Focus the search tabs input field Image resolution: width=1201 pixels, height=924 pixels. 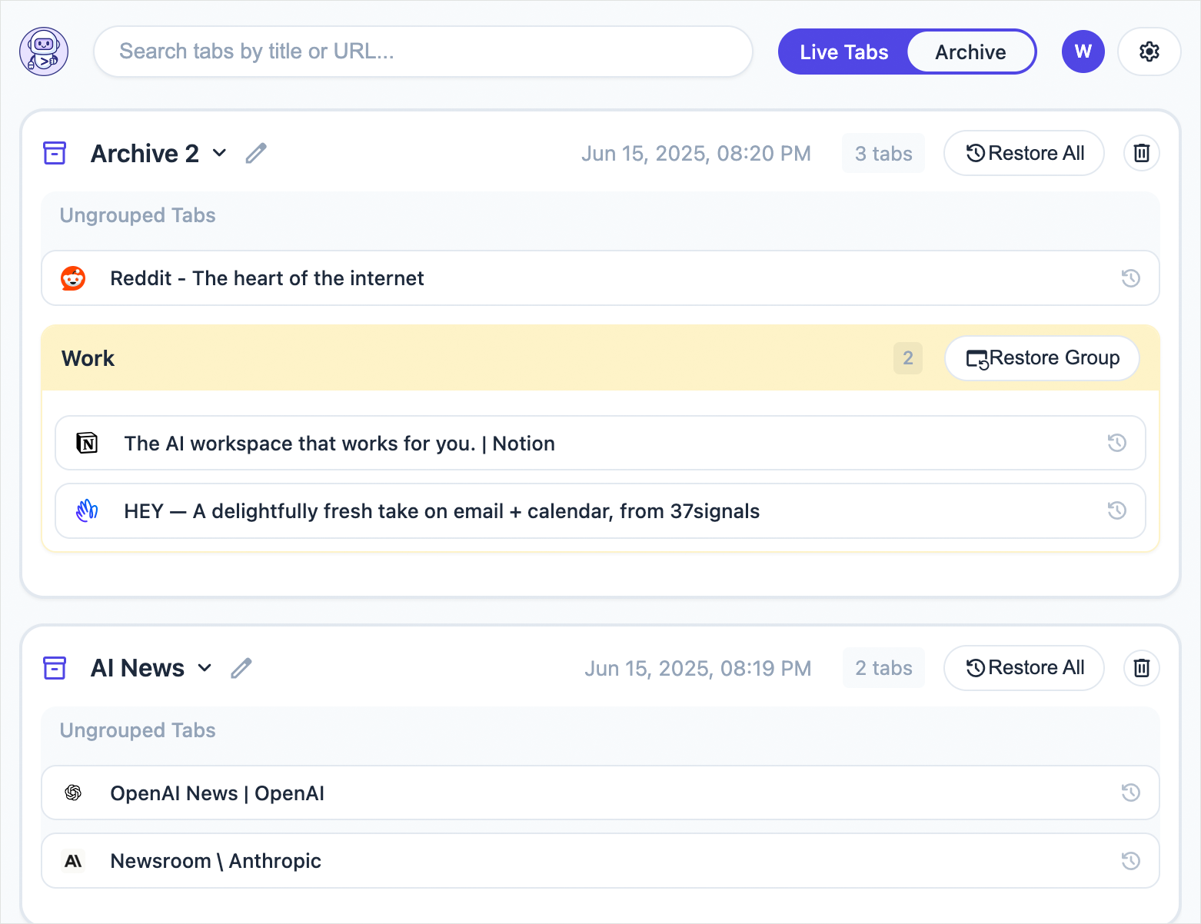tap(423, 52)
